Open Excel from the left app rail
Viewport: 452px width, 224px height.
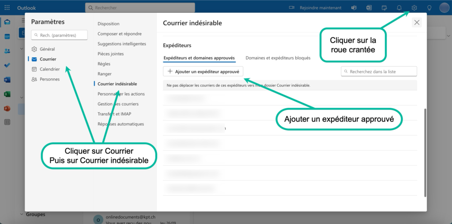7,94
